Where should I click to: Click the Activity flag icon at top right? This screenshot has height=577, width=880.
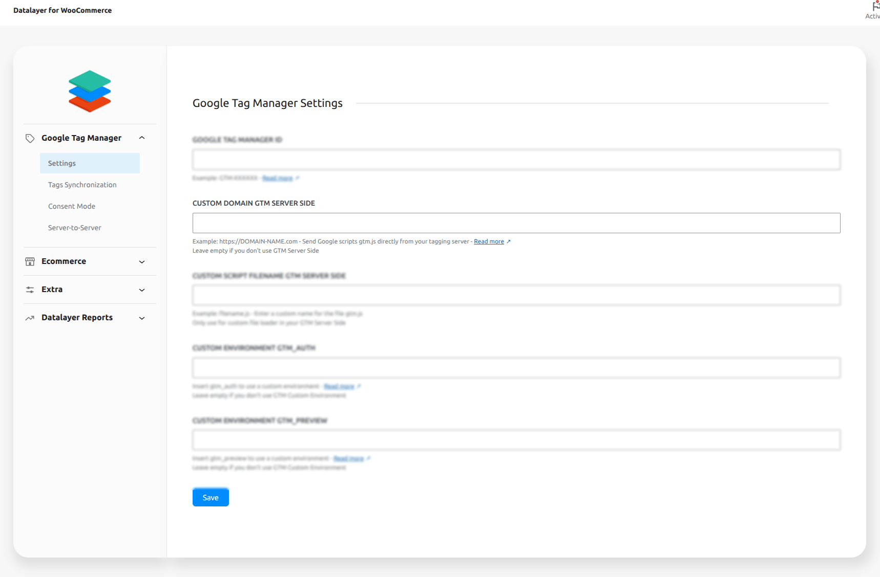click(x=875, y=7)
